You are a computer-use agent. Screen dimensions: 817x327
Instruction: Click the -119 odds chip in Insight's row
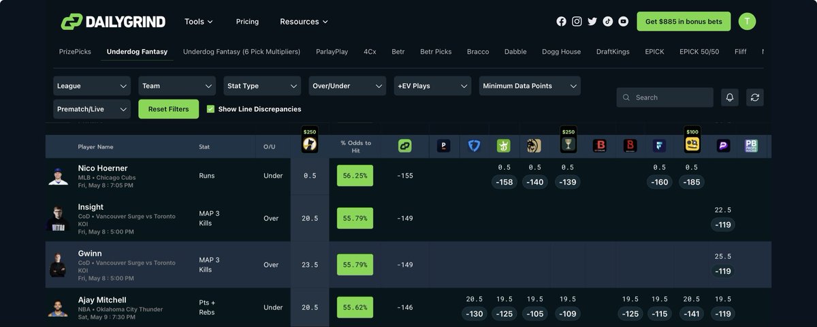tap(723, 224)
